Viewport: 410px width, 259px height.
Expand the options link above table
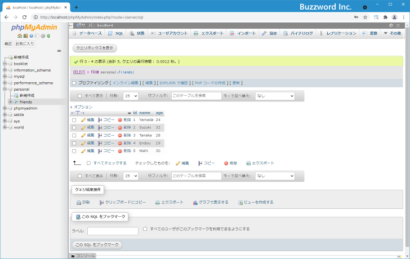coord(81,107)
